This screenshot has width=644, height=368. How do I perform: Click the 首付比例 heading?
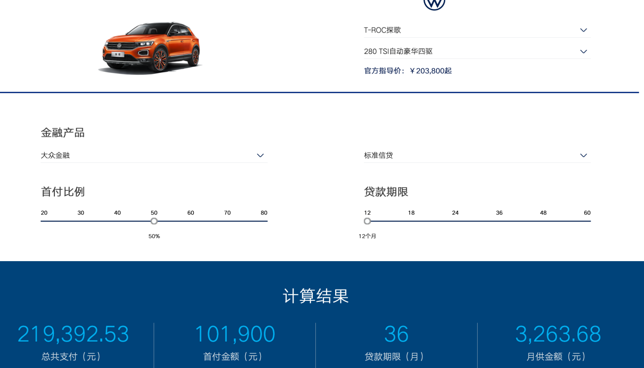[63, 192]
